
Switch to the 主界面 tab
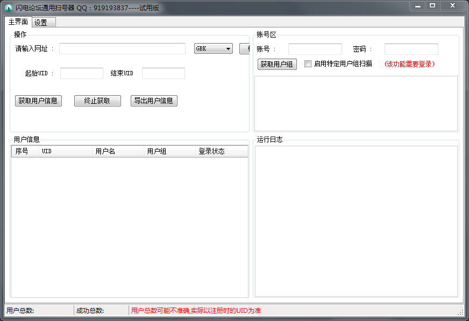[18, 22]
